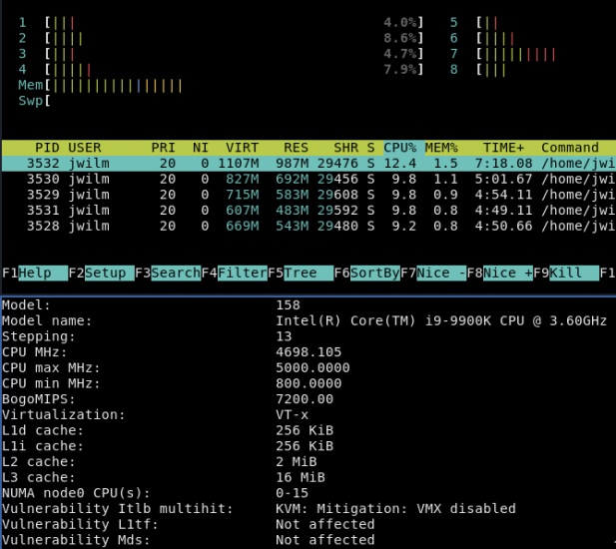Sort by the MEM% column header
This screenshot has width=616, height=549.
441,148
